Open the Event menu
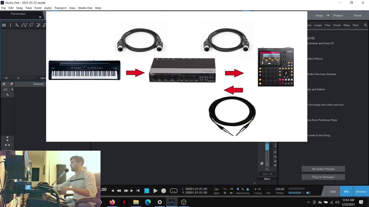 (x=38, y=8)
